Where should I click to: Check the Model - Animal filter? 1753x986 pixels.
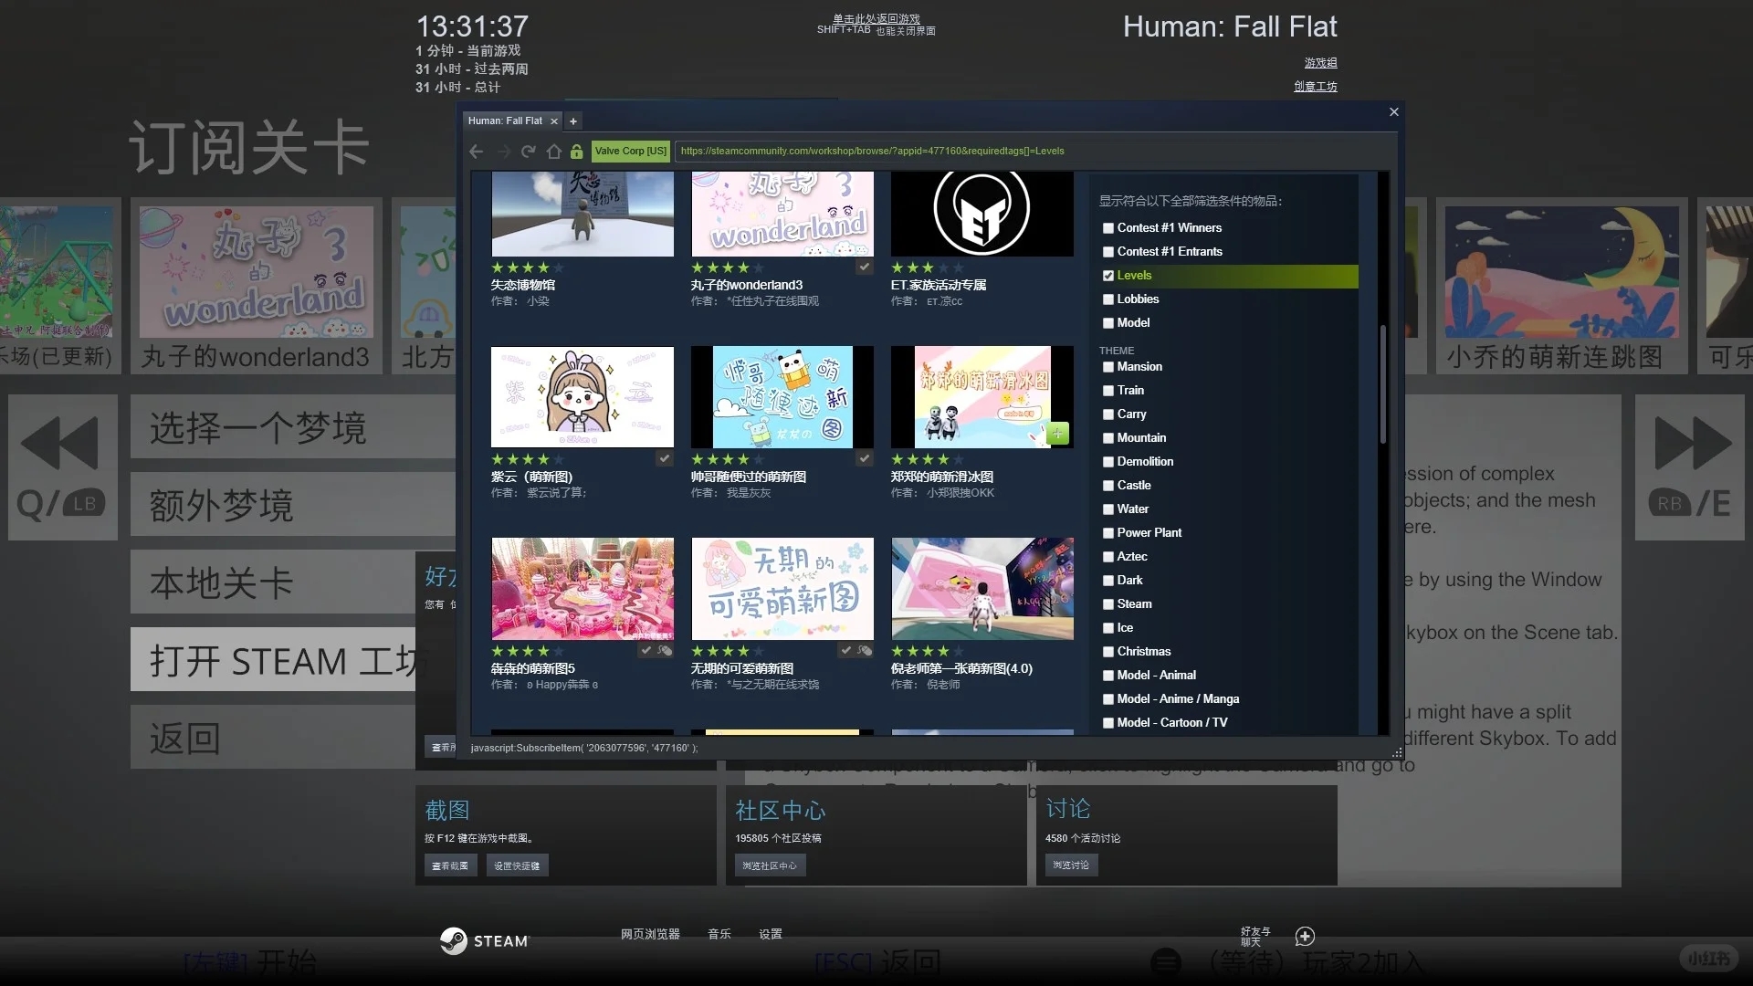(x=1108, y=676)
